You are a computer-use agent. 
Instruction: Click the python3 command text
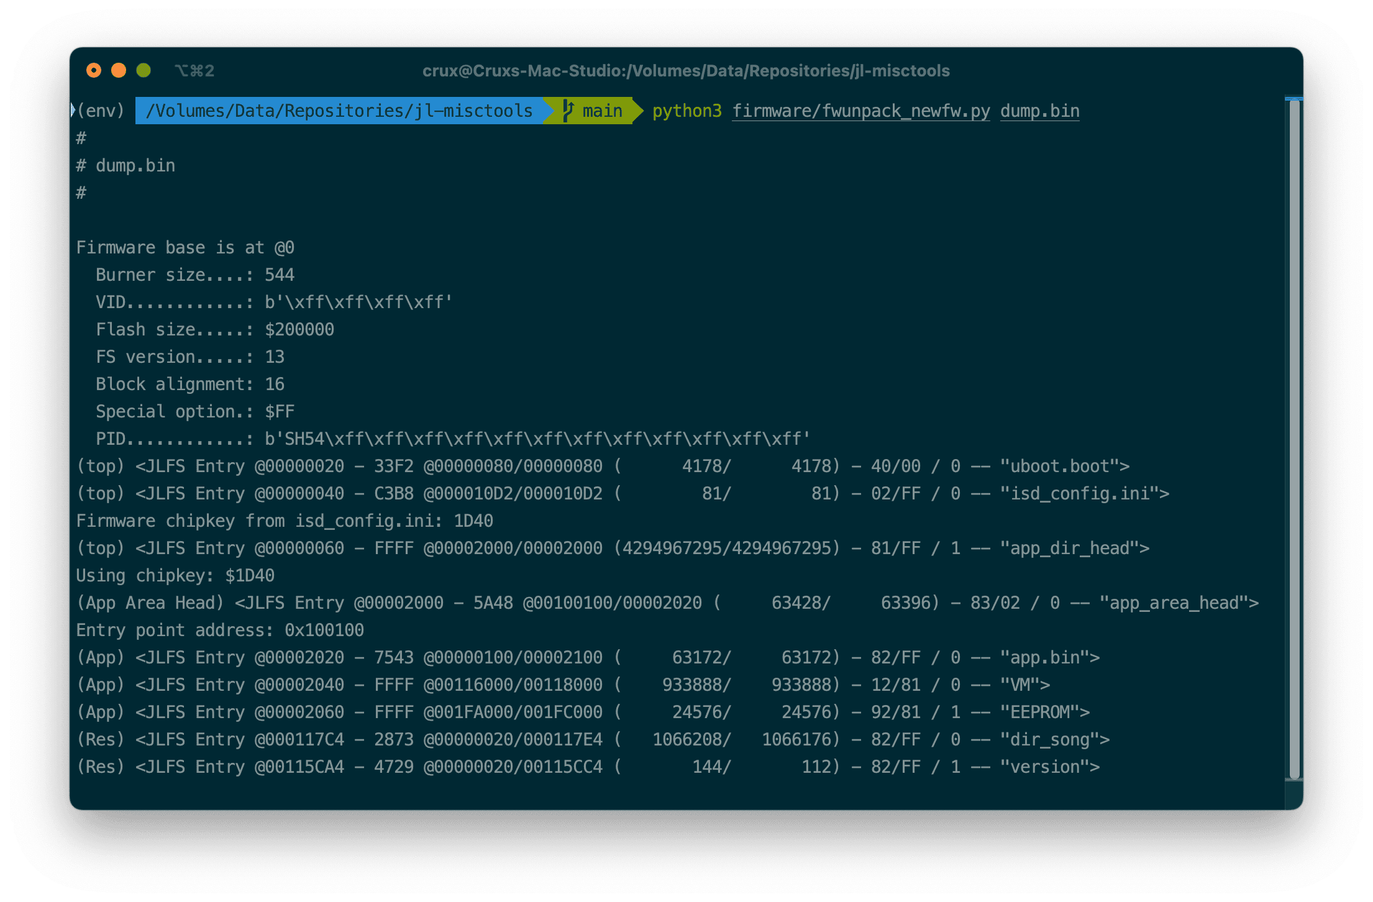coord(686,111)
